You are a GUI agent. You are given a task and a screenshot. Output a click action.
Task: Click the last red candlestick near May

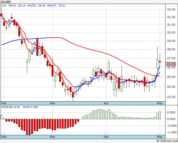(160, 62)
